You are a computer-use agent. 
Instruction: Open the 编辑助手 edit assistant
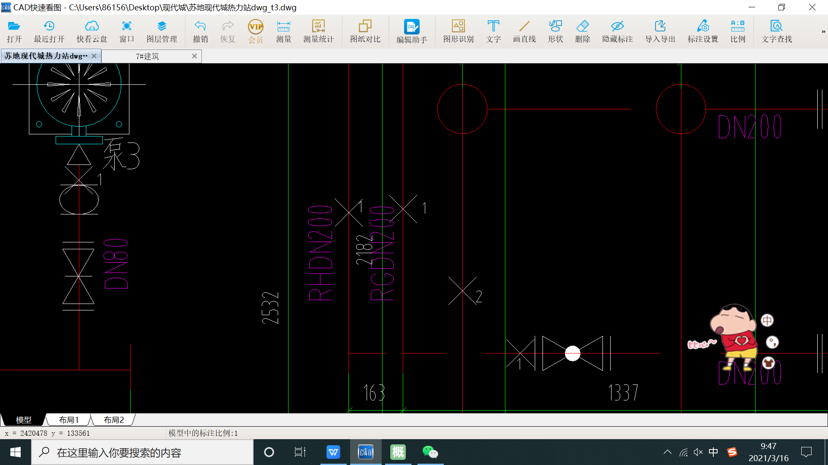(x=412, y=32)
